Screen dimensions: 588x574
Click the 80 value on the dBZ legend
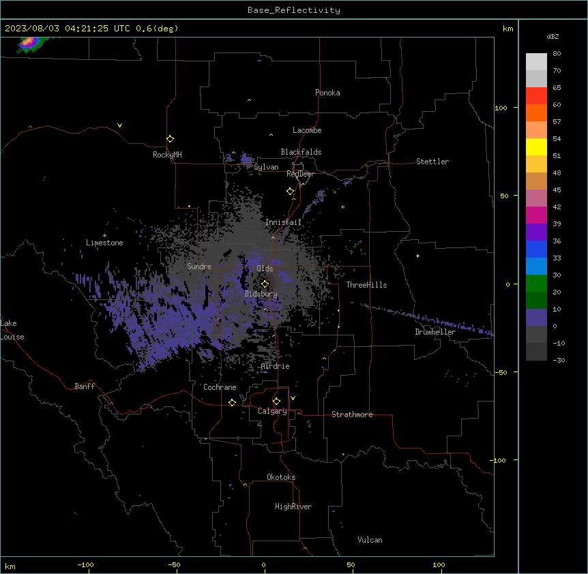[557, 54]
